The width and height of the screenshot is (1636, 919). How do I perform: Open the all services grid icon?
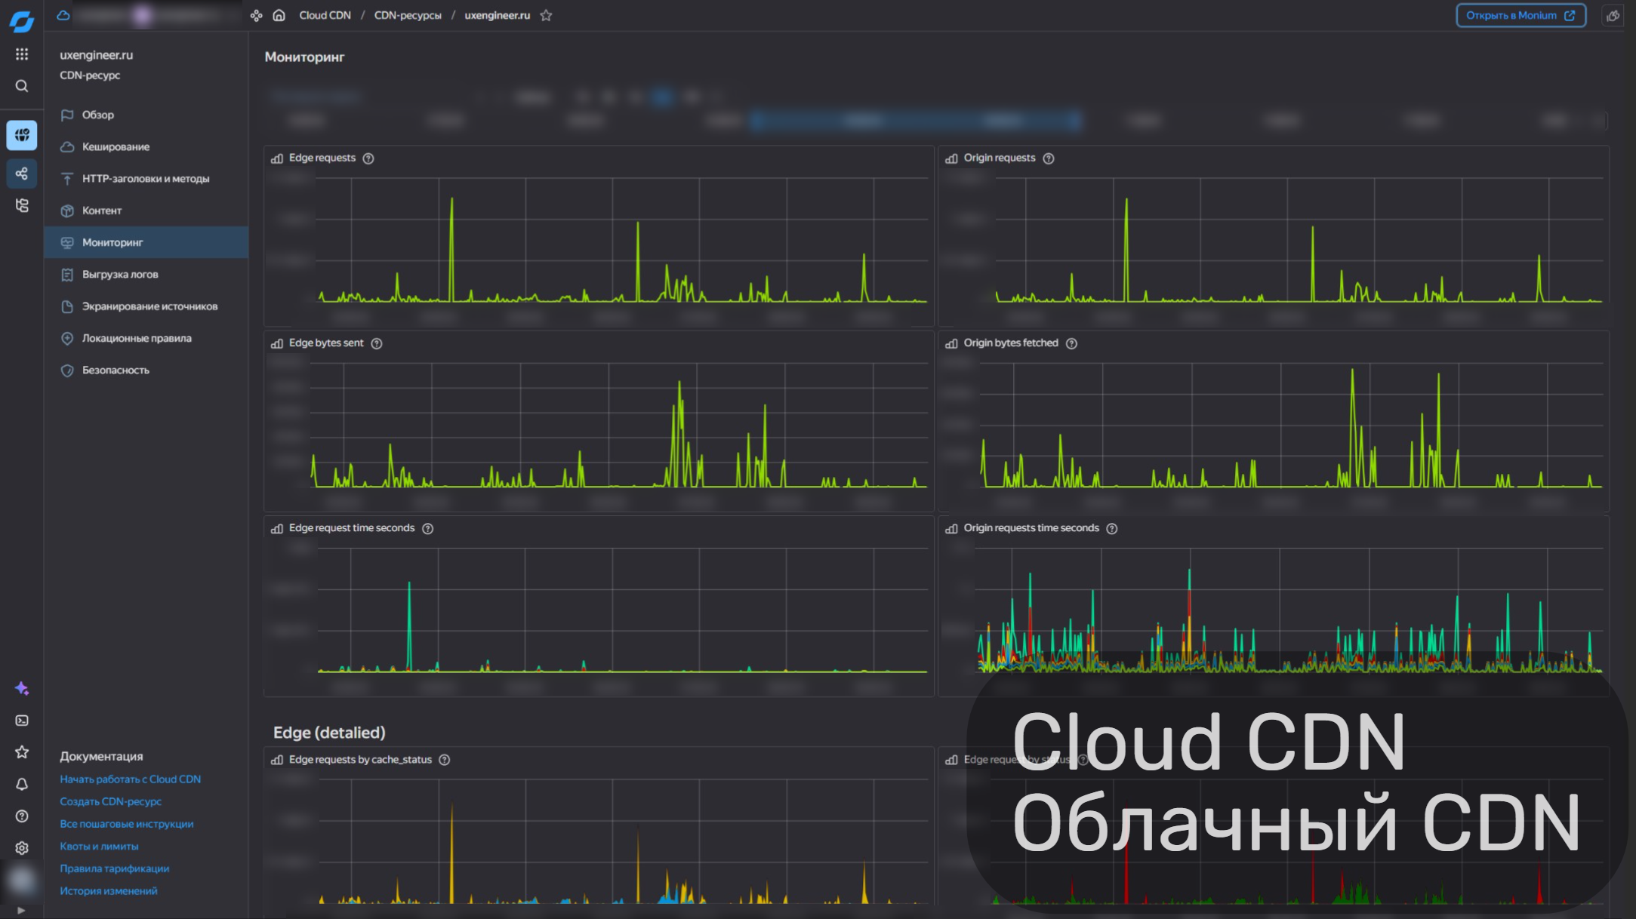pyautogui.click(x=22, y=54)
